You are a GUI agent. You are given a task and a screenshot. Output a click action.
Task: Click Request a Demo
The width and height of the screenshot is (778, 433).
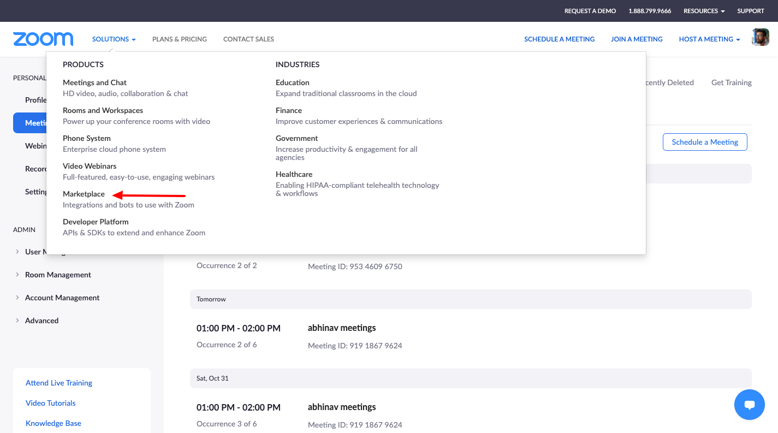pyautogui.click(x=590, y=11)
